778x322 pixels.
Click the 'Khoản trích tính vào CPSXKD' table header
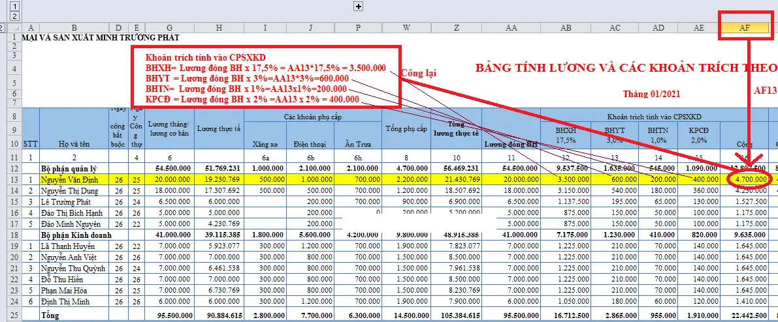pos(655,115)
